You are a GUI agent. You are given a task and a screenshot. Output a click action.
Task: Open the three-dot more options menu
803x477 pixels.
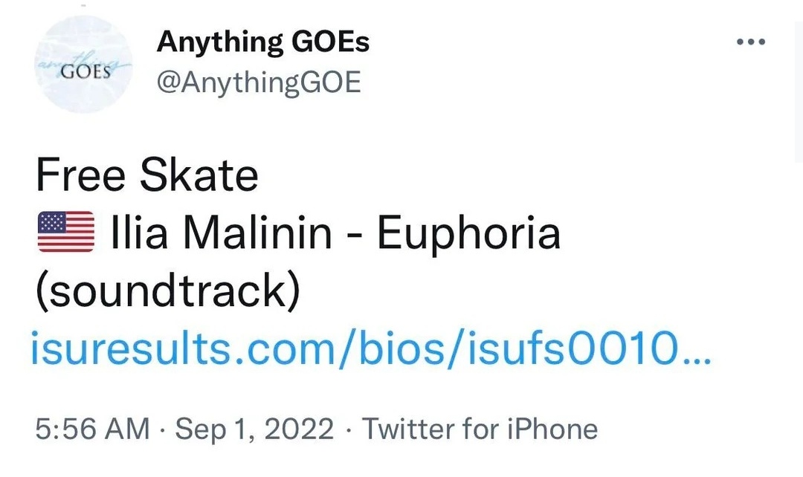click(x=750, y=42)
